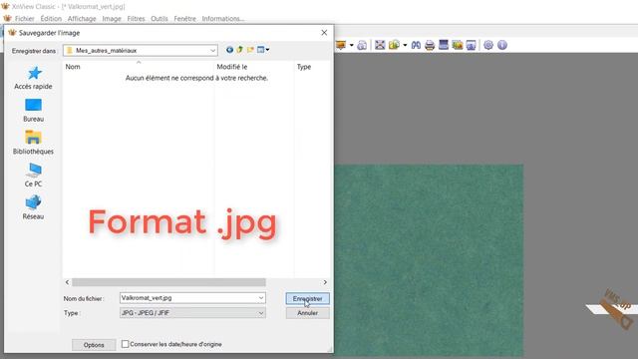This screenshot has width=638, height=359.
Task: Open the Fichier menu
Action: (x=24, y=19)
